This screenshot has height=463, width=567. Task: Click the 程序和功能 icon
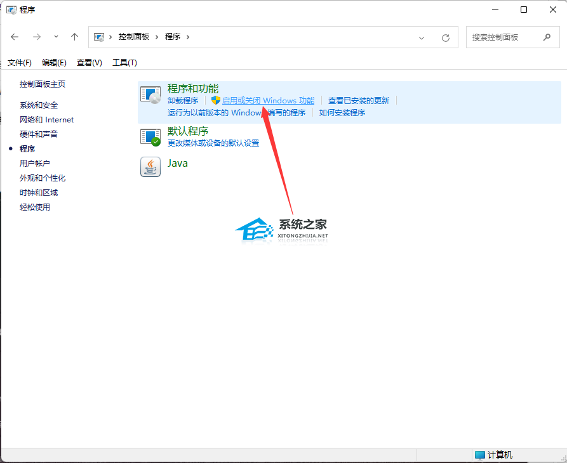click(x=150, y=95)
